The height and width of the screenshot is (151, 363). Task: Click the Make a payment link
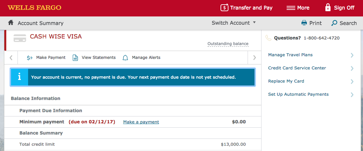click(x=141, y=122)
